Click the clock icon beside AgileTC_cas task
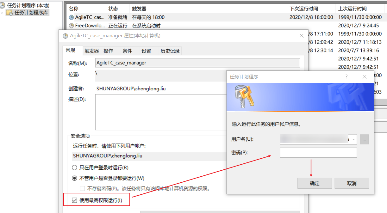Viewport: 387px width, 213px height. 72,17
